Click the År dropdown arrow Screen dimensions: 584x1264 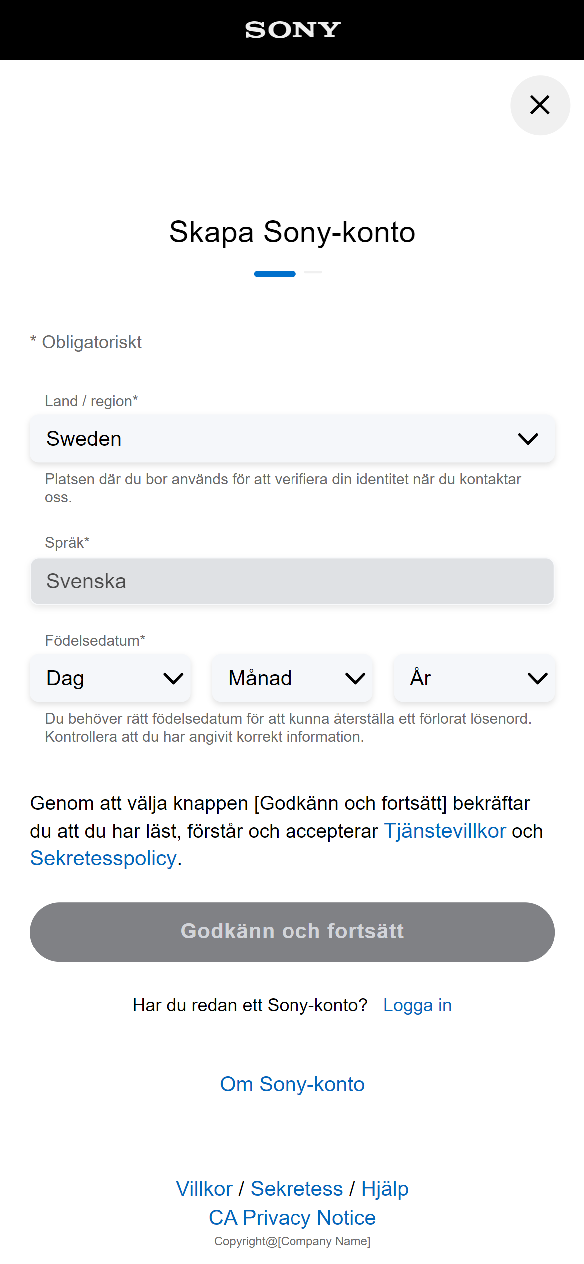(537, 678)
